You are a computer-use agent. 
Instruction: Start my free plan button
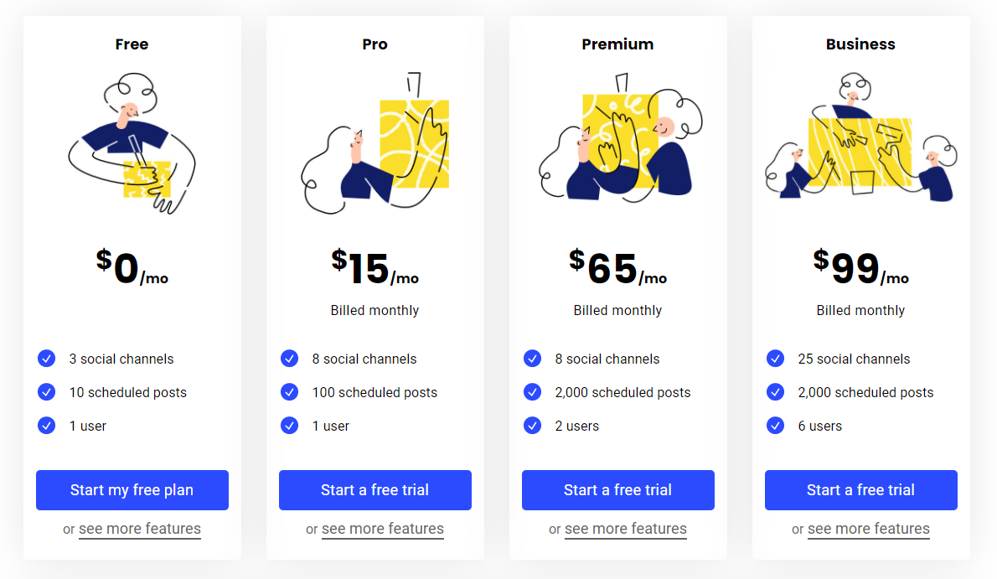(x=132, y=490)
